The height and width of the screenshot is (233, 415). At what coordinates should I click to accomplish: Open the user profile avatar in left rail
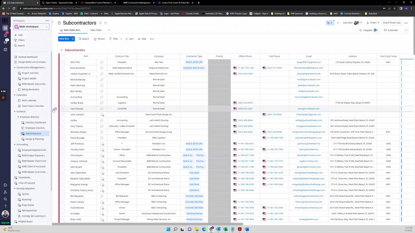tap(5, 214)
